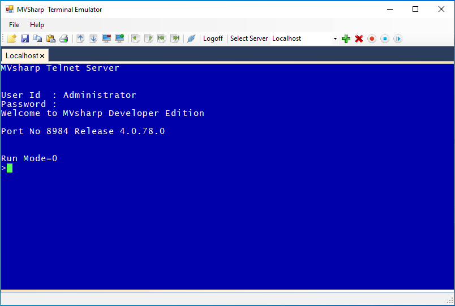Image resolution: width=455 pixels, height=306 pixels.
Task: Click the red X delete server icon
Action: coord(359,38)
